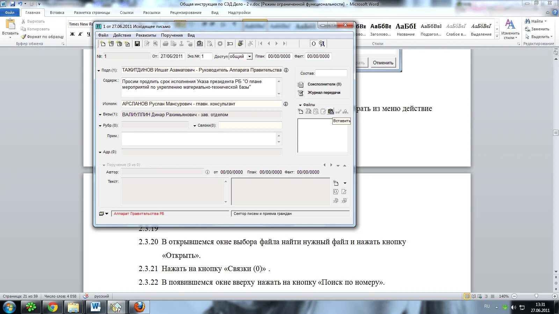Open the dropdown arrow by the cabinet icon at bottom-left
Viewport: 559px width, 314px height.
coord(107,214)
